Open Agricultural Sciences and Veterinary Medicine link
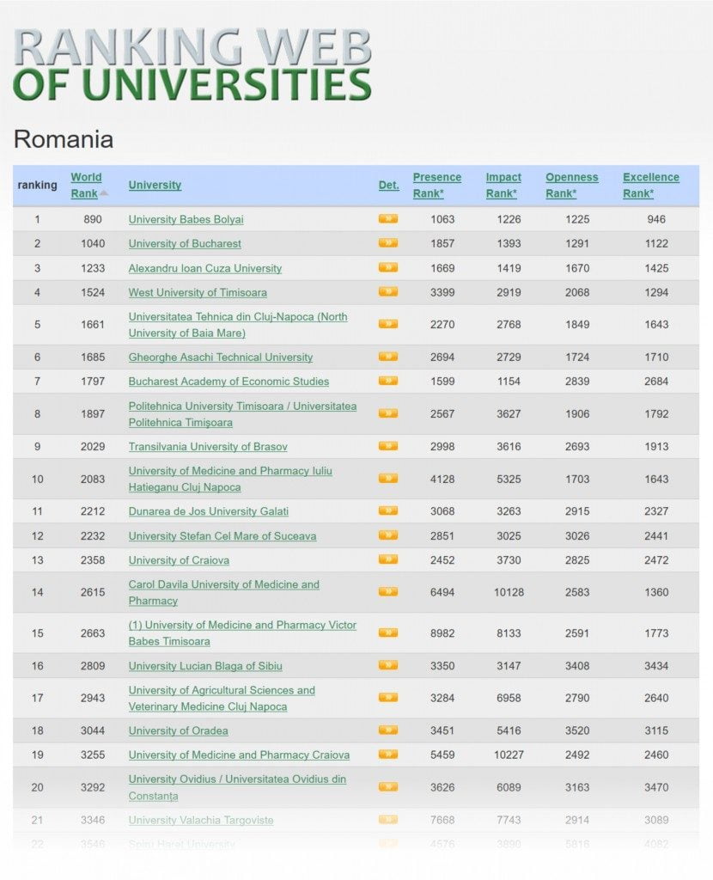 (222, 698)
